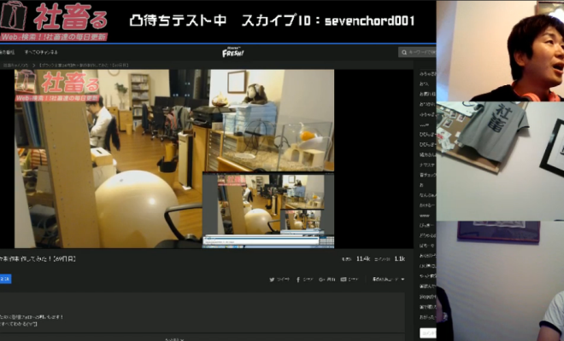Click the stream title text below video

click(38, 257)
